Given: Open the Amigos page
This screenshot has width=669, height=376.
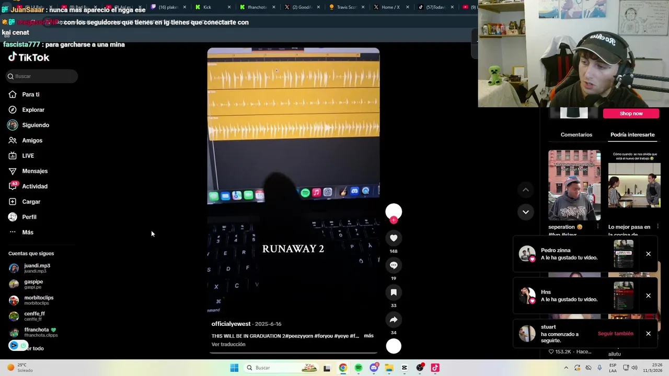Looking at the screenshot, I should [25, 140].
